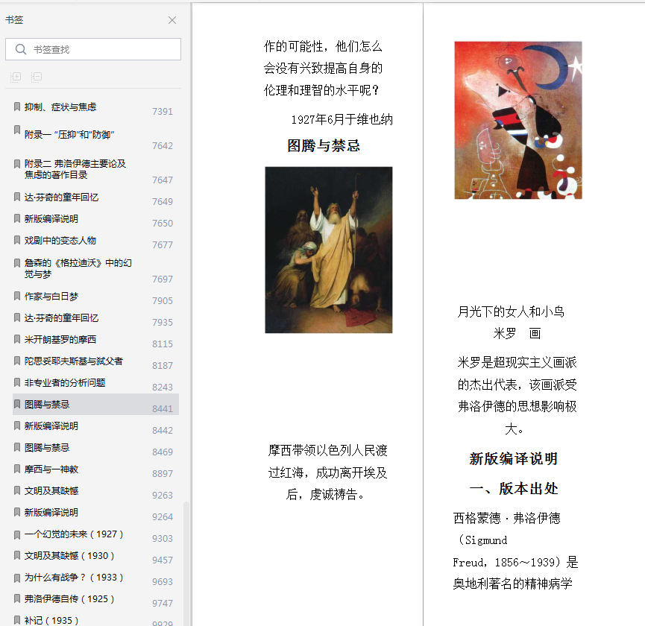Open bookmark 补记（1935）
Screen dimensions: 645x626
(51, 620)
